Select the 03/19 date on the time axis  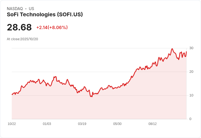click(82, 124)
